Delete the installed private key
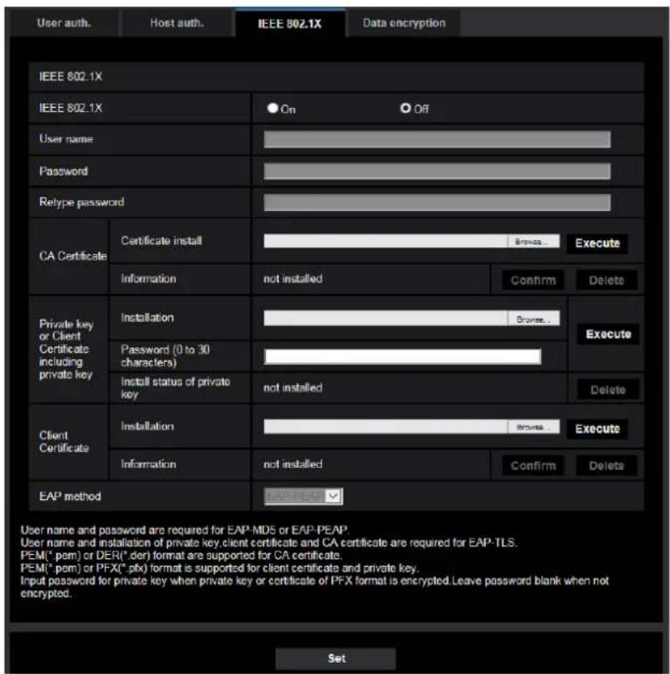 pos(608,390)
